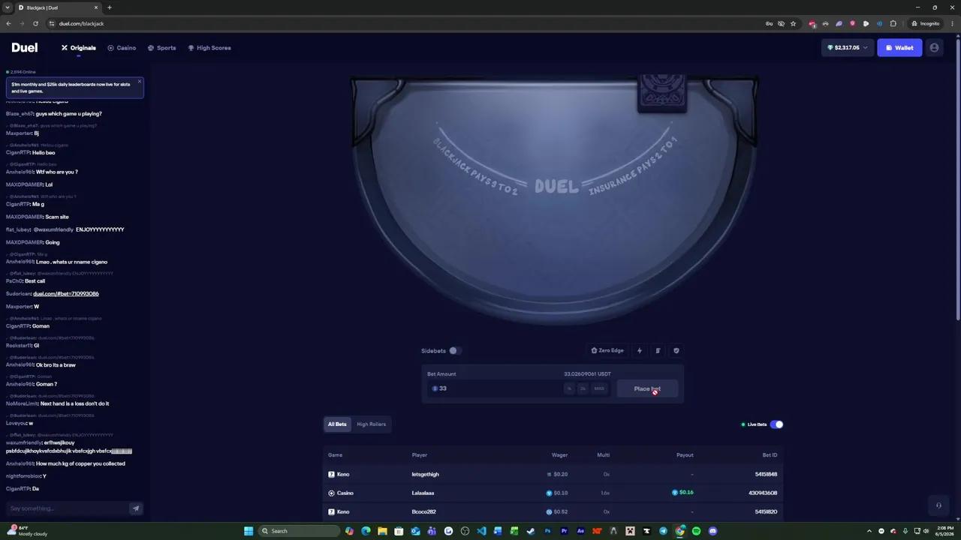
Task: Switch to the High Rollers tab
Action: 371,424
